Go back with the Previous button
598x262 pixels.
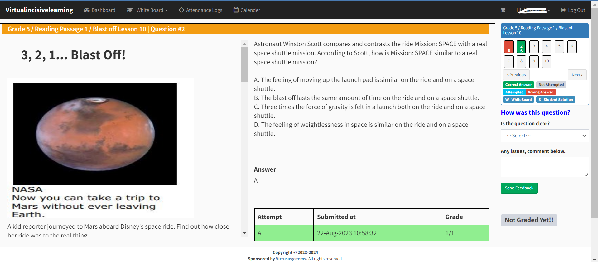516,75
